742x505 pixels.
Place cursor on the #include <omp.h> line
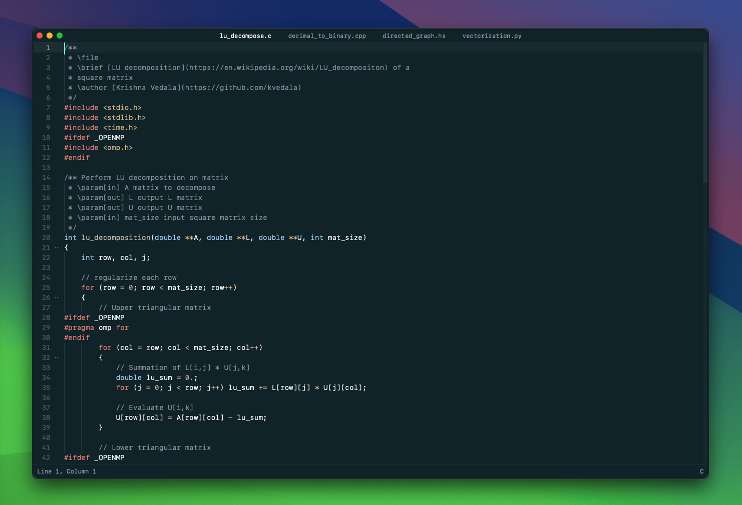98,147
